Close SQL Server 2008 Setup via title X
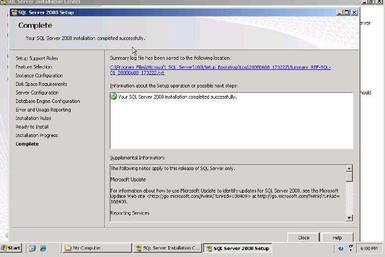Image resolution: width=385 pixels, height=257 pixels. click(x=355, y=12)
